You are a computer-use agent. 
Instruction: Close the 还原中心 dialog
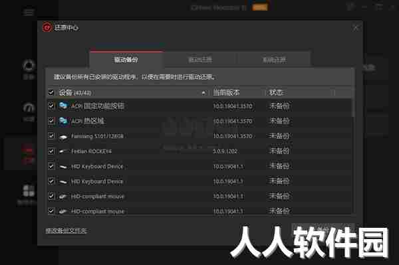356,27
